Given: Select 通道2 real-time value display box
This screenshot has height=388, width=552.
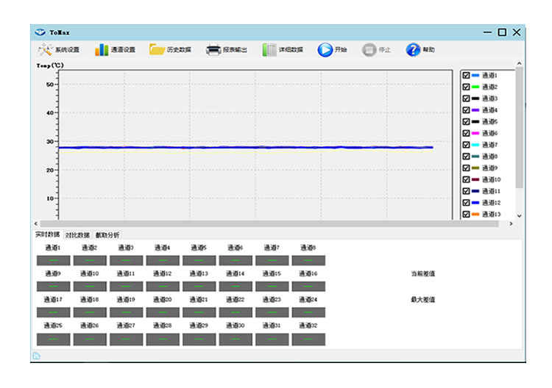Looking at the screenshot, I should (x=90, y=260).
